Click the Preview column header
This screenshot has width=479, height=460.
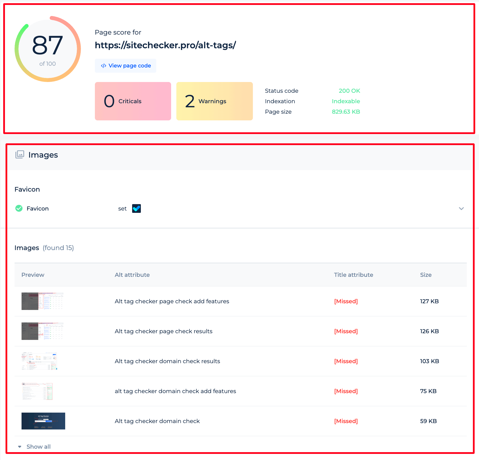click(x=33, y=275)
